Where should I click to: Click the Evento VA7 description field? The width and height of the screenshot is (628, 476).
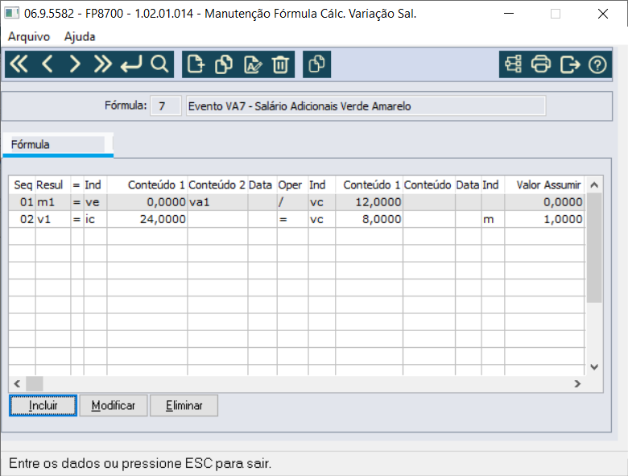tap(366, 106)
